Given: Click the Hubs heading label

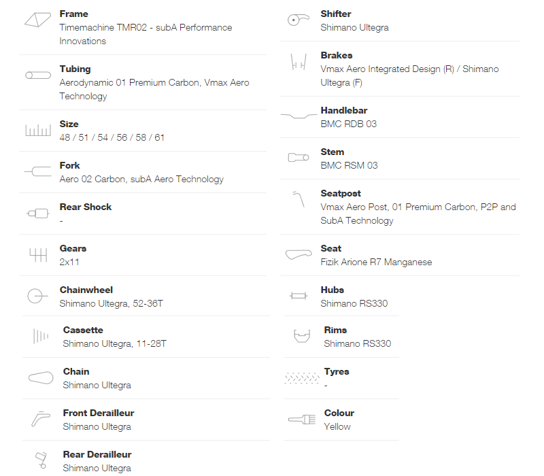Looking at the screenshot, I should click(x=333, y=290).
